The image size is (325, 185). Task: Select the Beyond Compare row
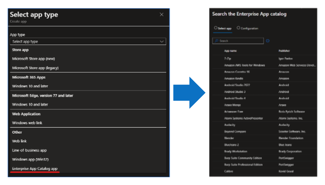pyautogui.click(x=265, y=132)
